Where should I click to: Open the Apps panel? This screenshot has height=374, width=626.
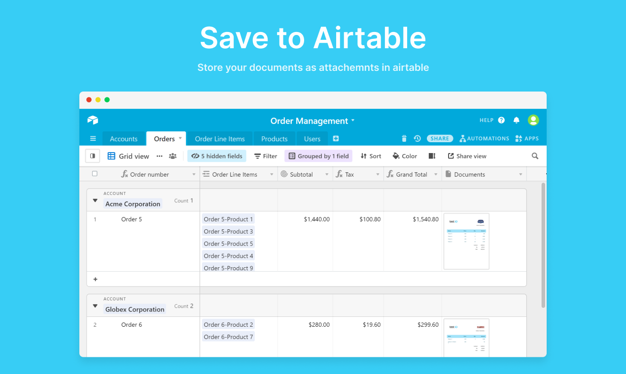[x=527, y=139]
